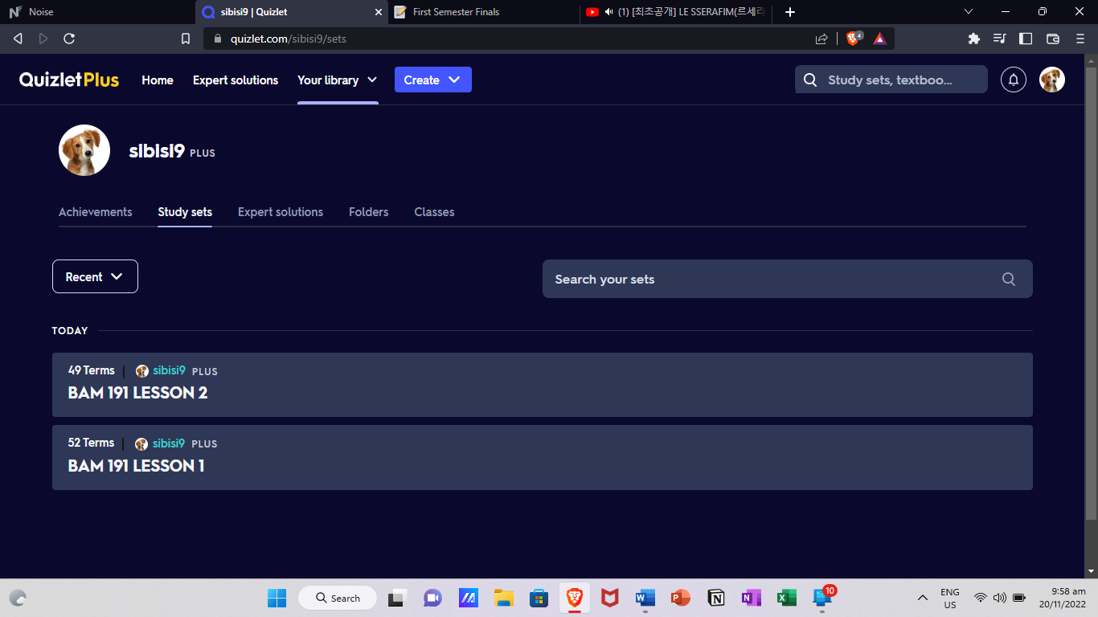This screenshot has width=1098, height=617.
Task: Open the taskbar app with 10 badge
Action: click(x=823, y=597)
